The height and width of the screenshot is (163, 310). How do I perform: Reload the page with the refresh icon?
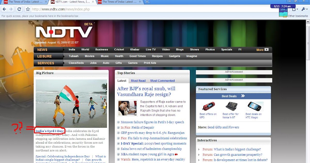pos(19,9)
